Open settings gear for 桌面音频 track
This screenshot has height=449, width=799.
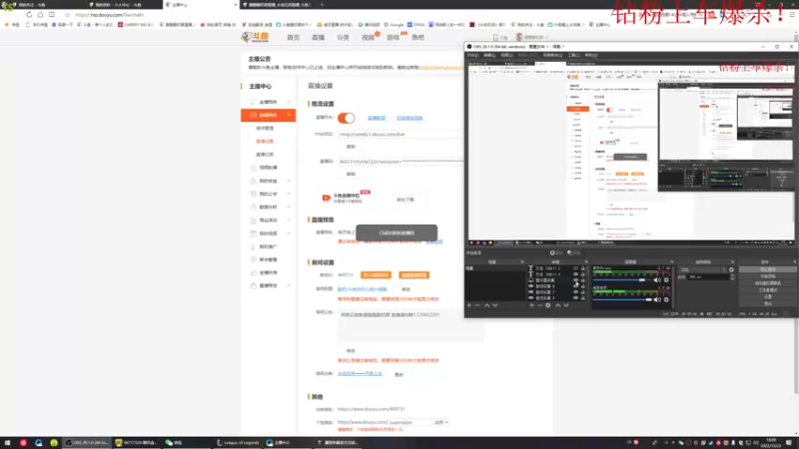(666, 299)
